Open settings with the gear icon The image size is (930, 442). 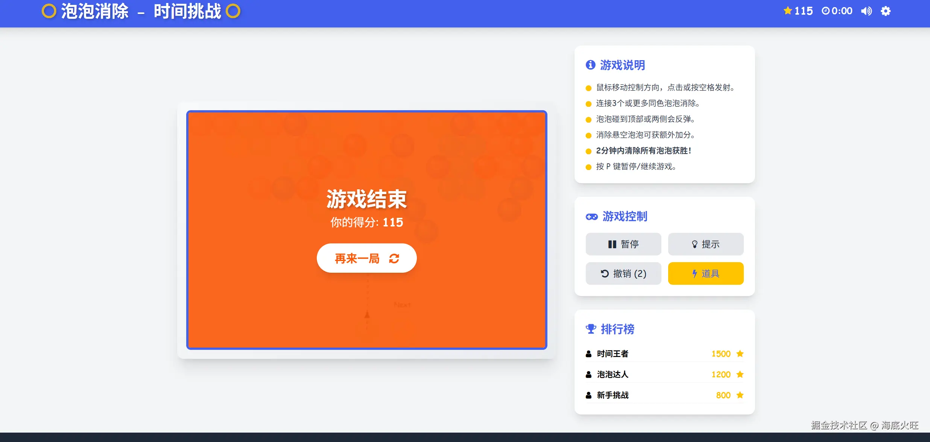pyautogui.click(x=886, y=11)
